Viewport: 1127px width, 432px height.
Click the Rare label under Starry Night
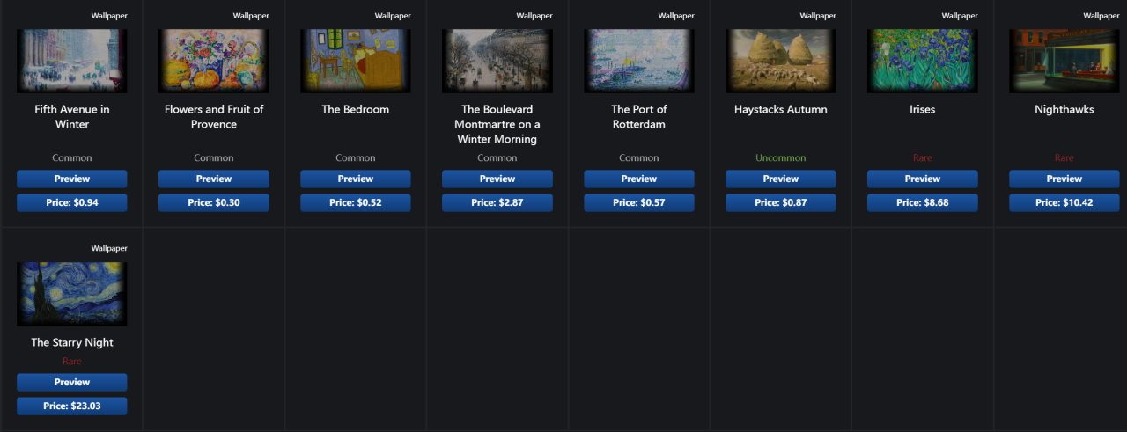(72, 362)
